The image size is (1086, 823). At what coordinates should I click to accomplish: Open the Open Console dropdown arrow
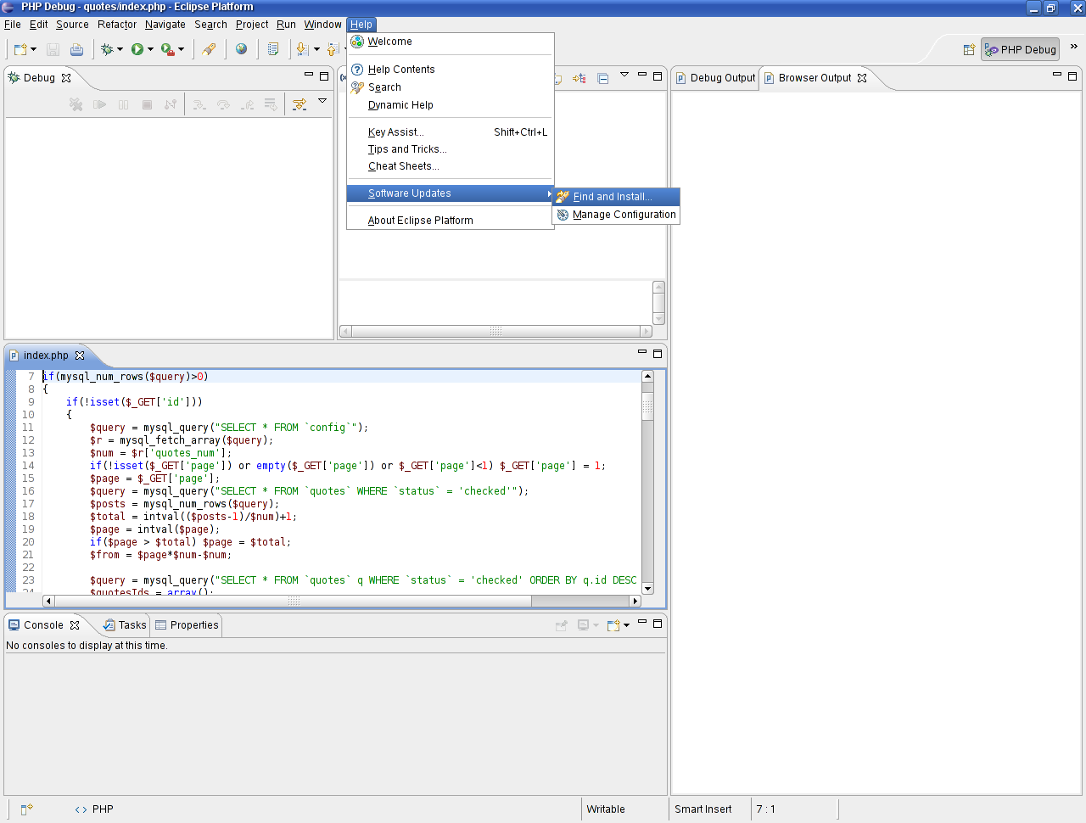coord(626,625)
